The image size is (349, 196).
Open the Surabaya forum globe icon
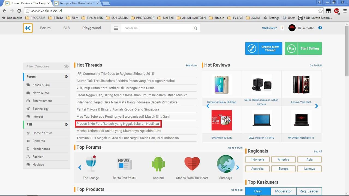226,164
